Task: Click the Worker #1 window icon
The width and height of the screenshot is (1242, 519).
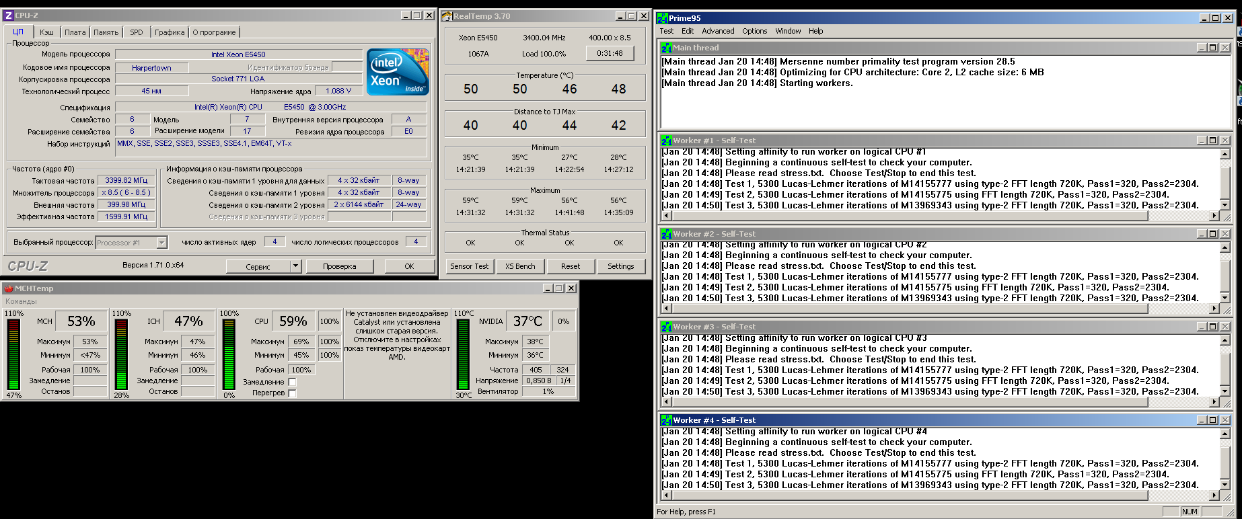Action: [x=667, y=141]
